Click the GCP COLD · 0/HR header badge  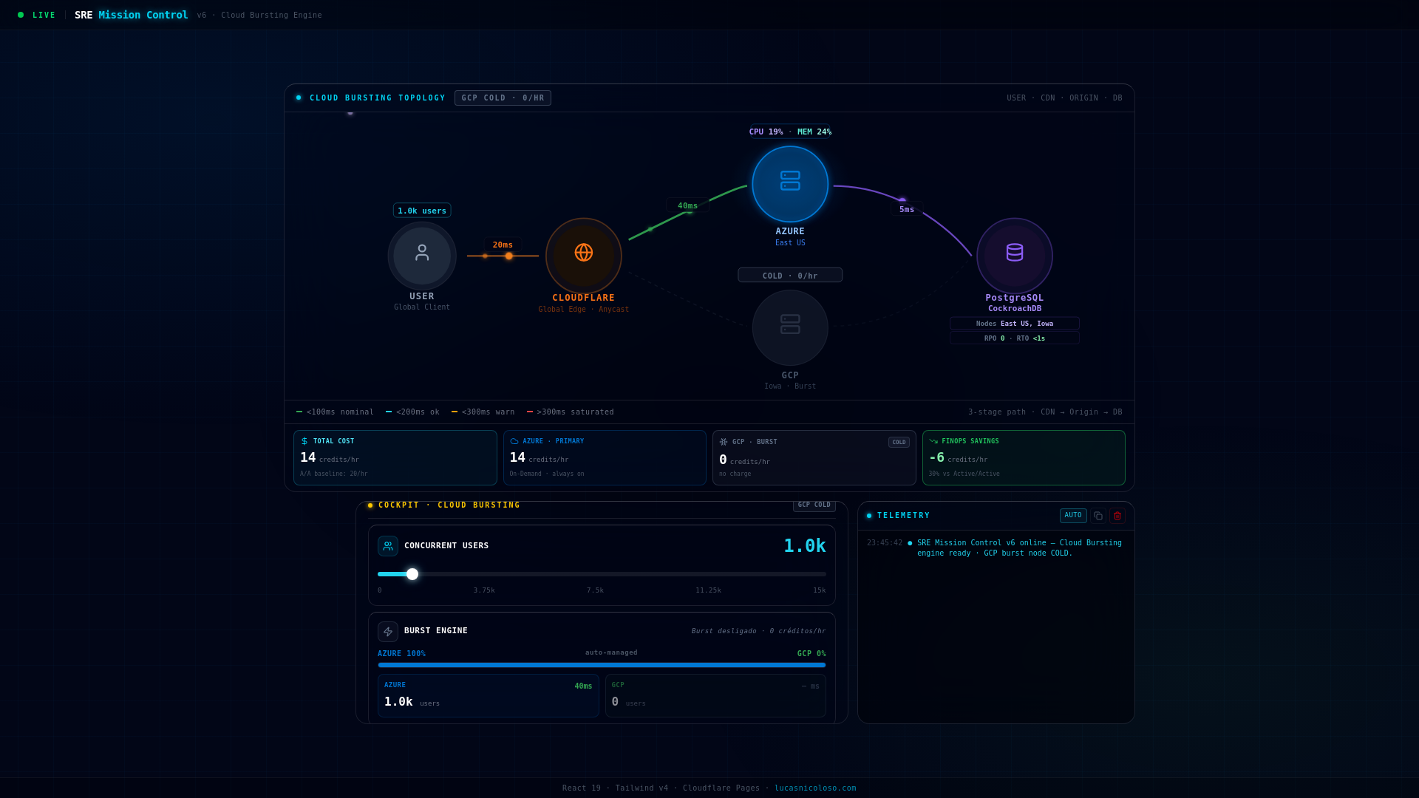[503, 98]
